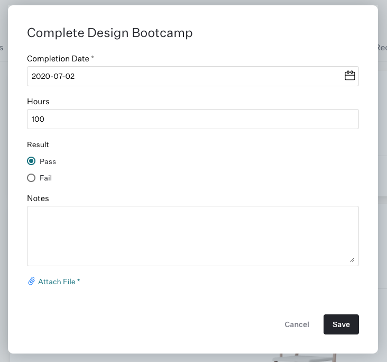
Task: Click the chair thumbnail below the dialog
Action: click(305, 358)
